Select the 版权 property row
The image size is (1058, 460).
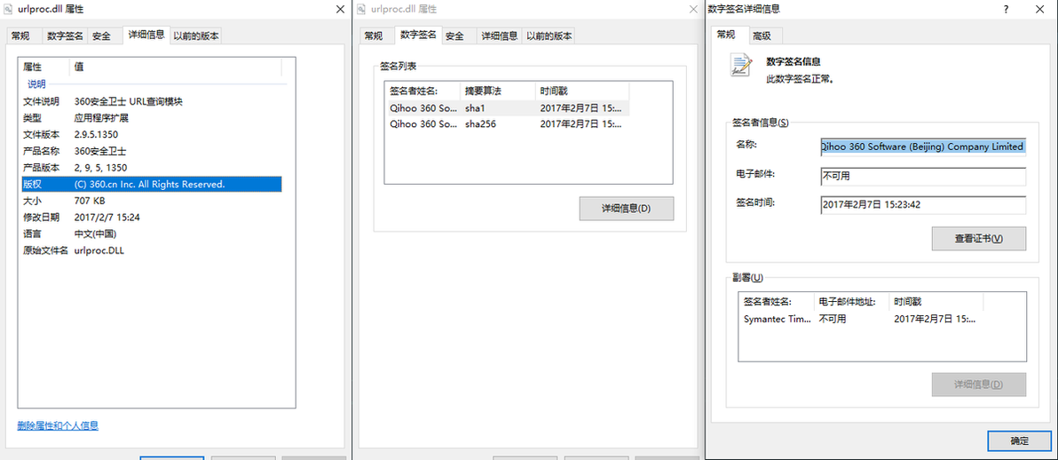pyautogui.click(x=151, y=184)
